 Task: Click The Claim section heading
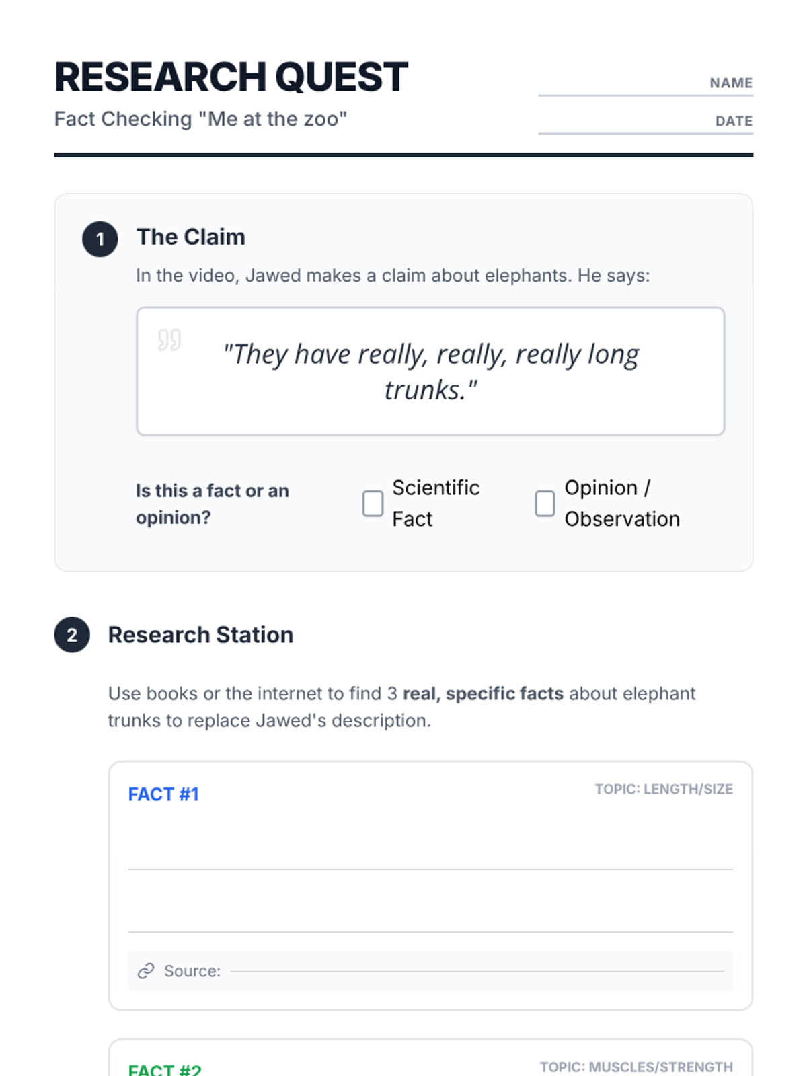[x=191, y=237]
